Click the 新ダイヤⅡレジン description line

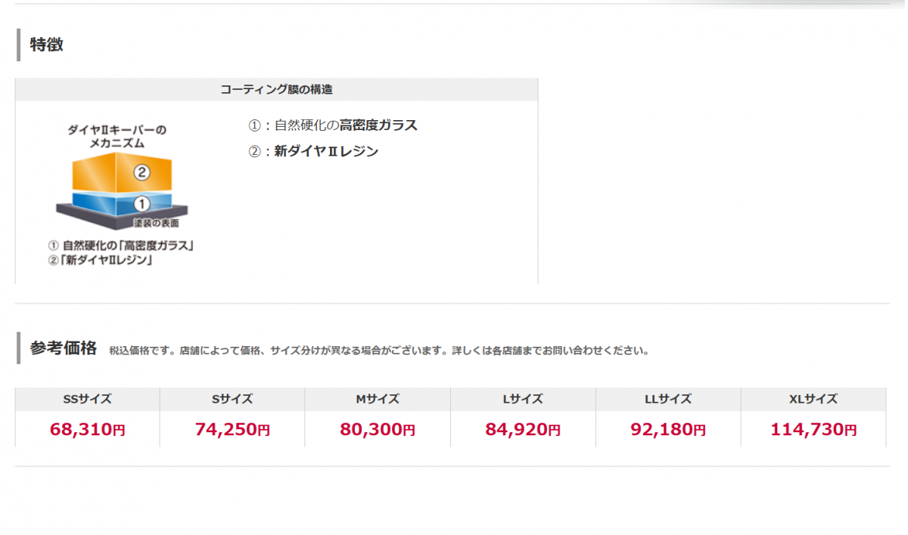point(313,152)
